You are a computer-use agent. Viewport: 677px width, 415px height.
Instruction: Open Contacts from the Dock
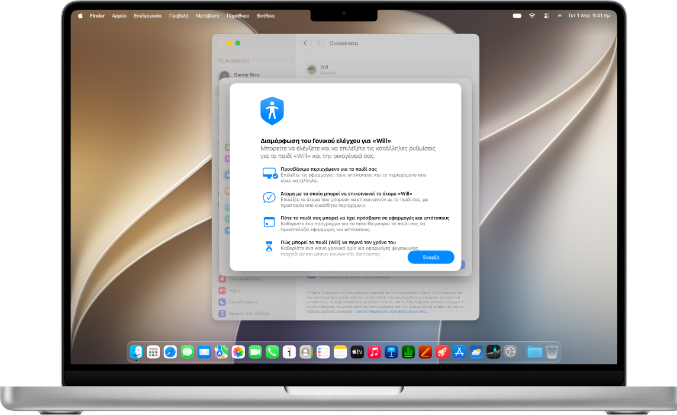306,352
